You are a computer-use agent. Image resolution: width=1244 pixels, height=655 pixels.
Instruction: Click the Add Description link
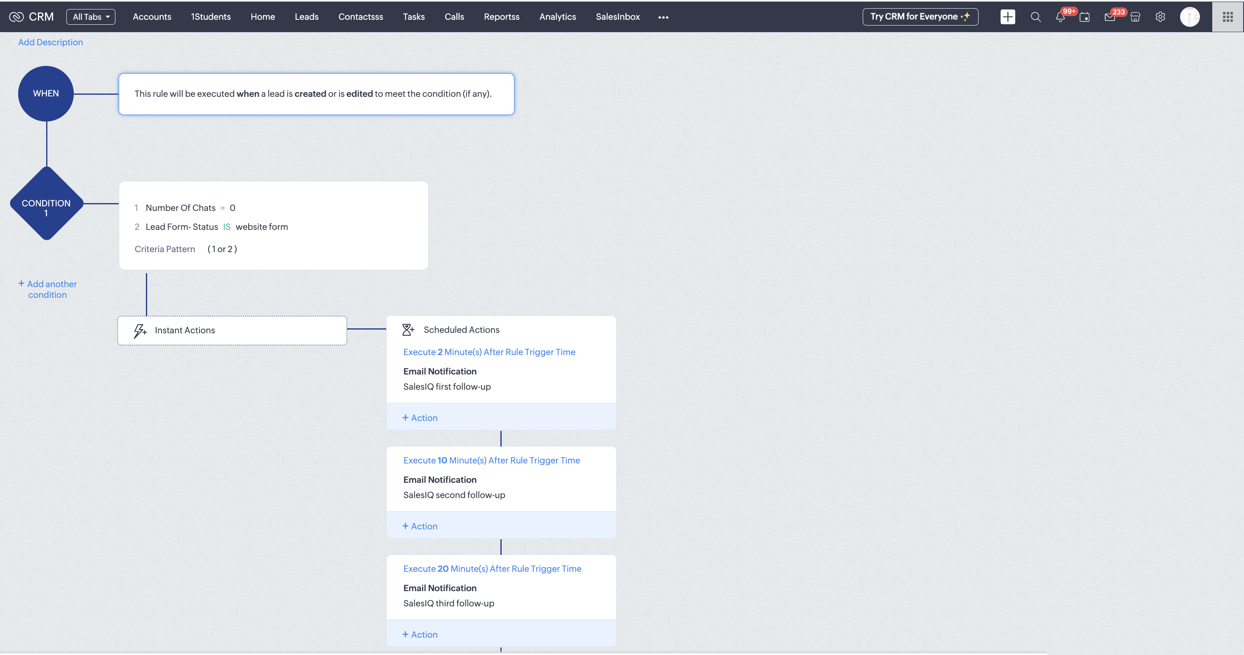tap(50, 42)
